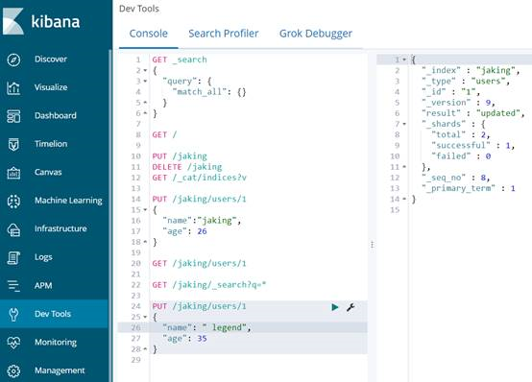Click the 'PUT /jaking' request line

[180, 156]
